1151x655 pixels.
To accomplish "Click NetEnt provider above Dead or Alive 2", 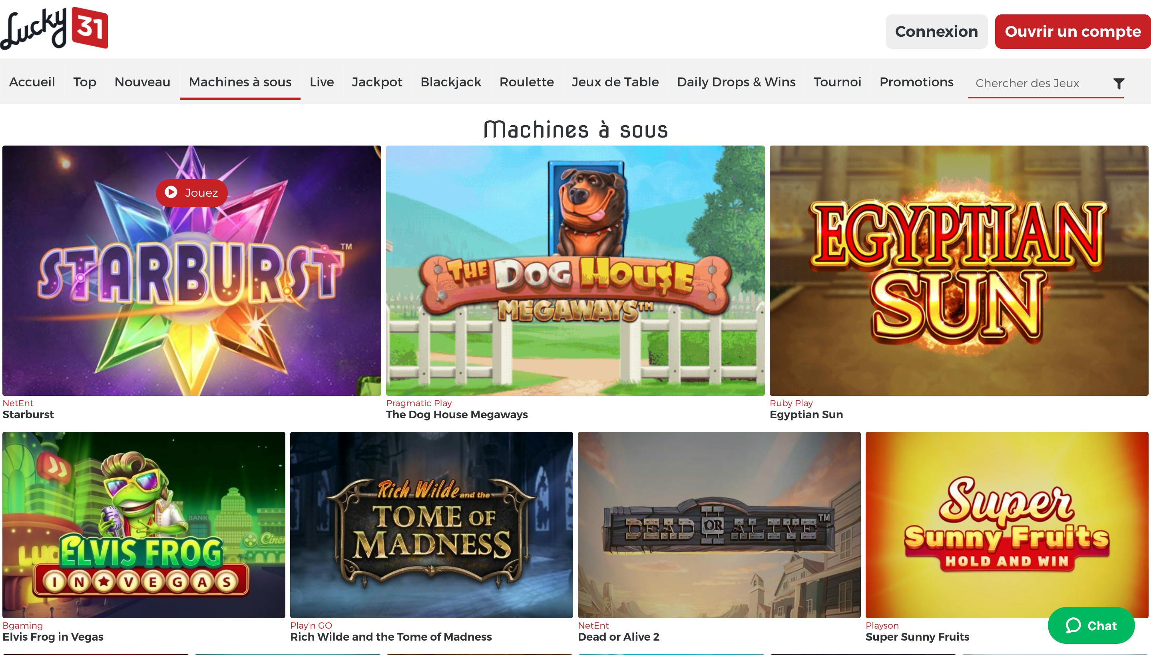I will [593, 625].
